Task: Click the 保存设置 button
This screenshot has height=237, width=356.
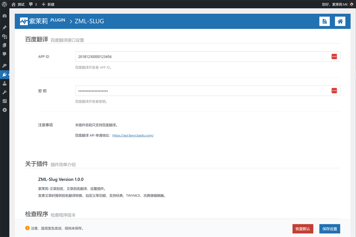Action: click(330, 229)
